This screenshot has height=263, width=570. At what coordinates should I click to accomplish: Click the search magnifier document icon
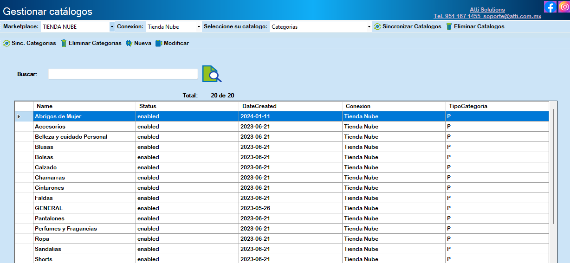(212, 74)
